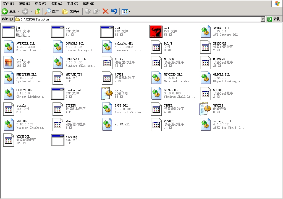Select the OLECLI.DLL file icon
The height and width of the screenshot is (199, 283).
tap(205, 78)
